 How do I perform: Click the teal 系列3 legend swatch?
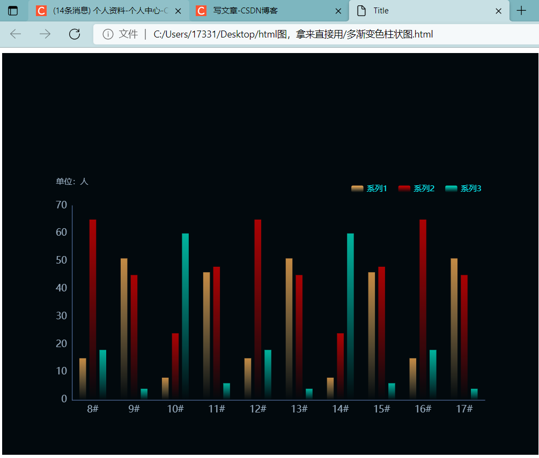pyautogui.click(x=451, y=189)
